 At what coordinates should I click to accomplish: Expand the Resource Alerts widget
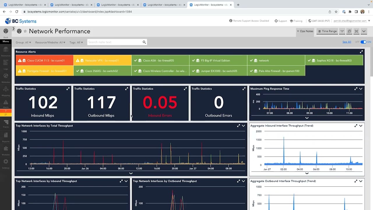pos(361,52)
